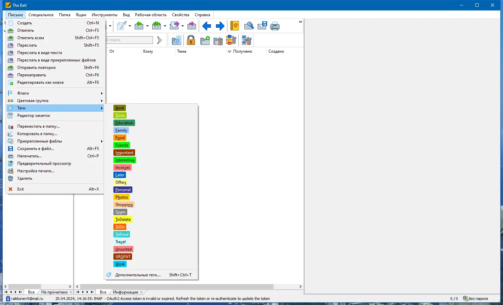Click Exit menu entry
This screenshot has height=305, width=503.
(55, 189)
